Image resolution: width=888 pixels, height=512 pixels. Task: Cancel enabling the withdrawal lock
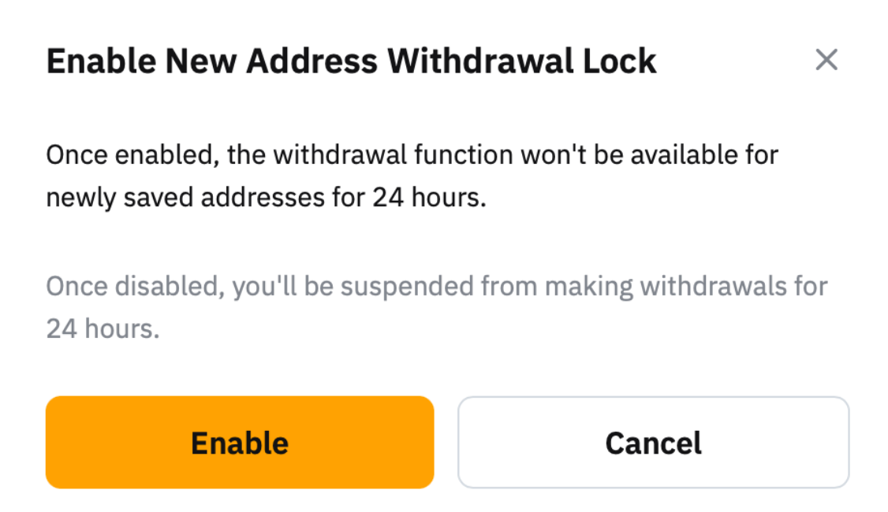click(653, 443)
